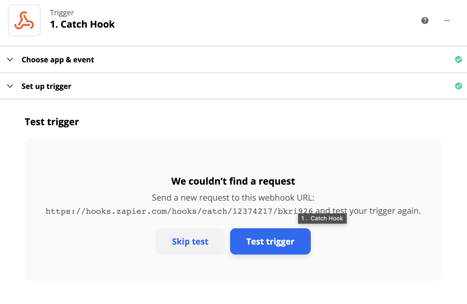The image size is (467, 304).
Task: Open the Set up trigger section
Action: point(233,86)
